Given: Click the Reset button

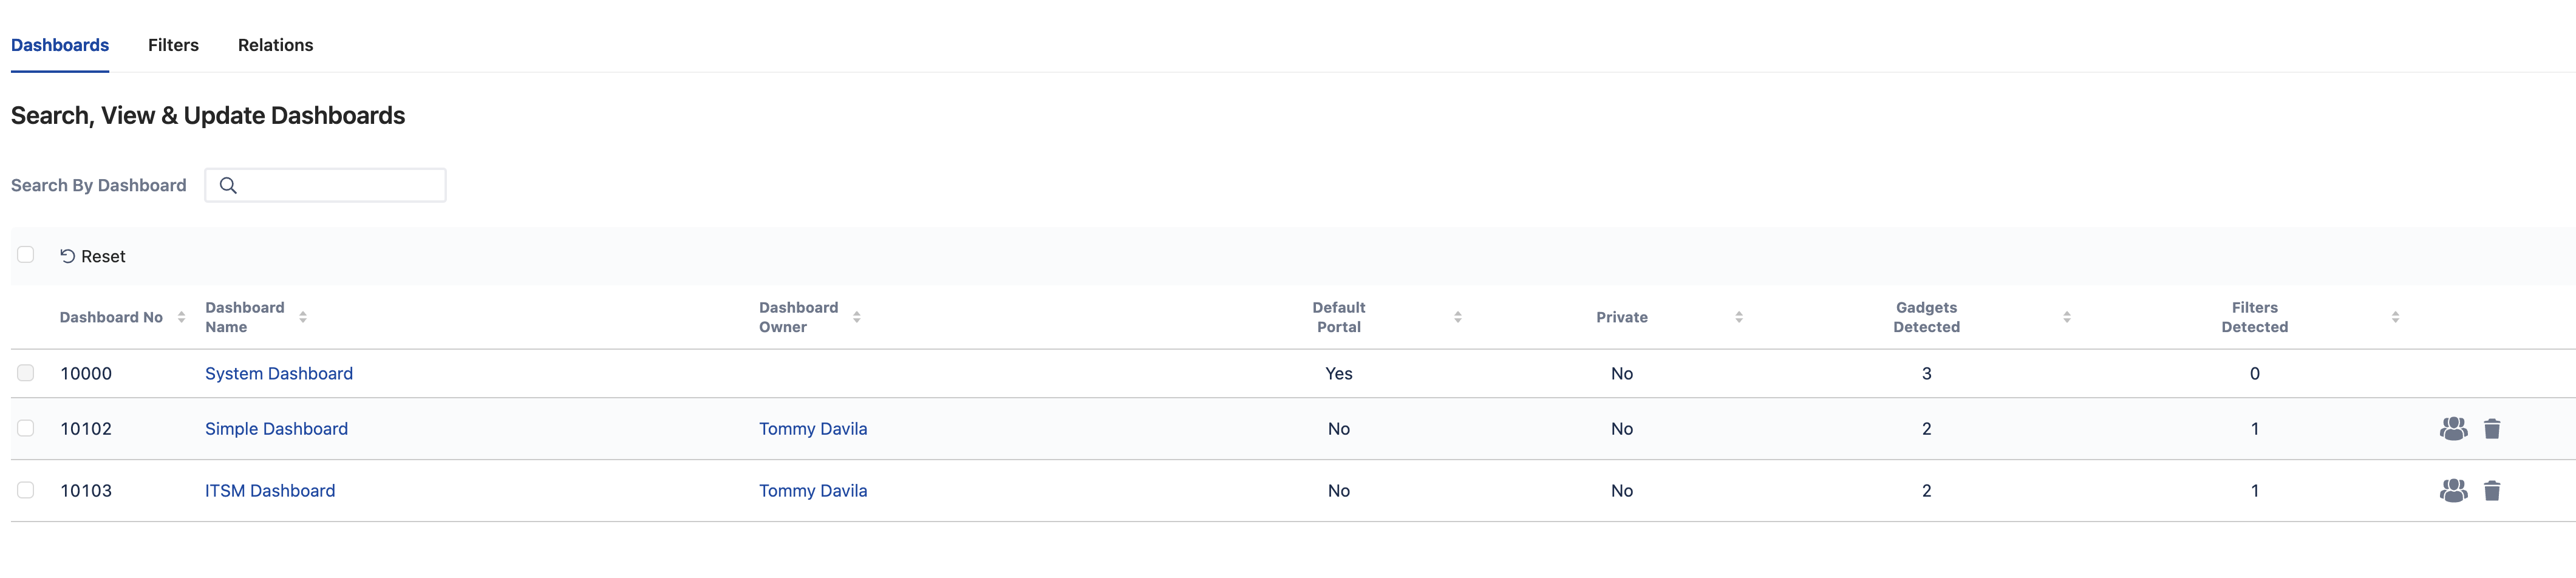Looking at the screenshot, I should click(x=92, y=257).
